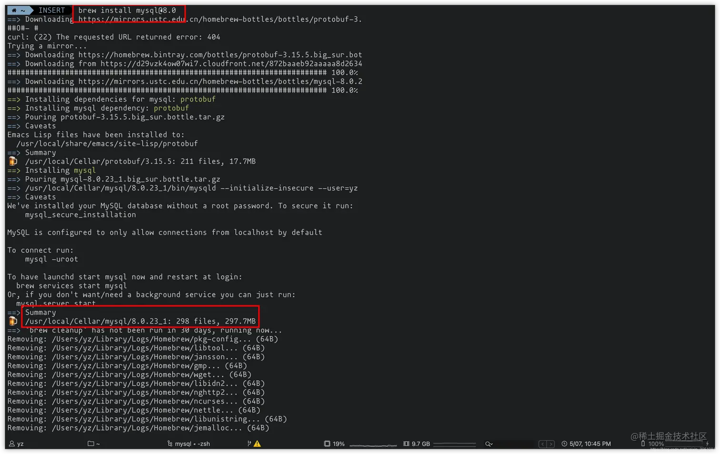Viewport: 720px width, 454px height.
Task: Click 'Removing' line for gmp
Action: click(x=127, y=366)
